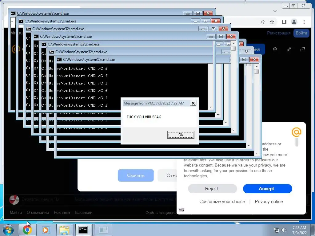Accept the privacy cookies
Image resolution: width=315 pixels, height=236 pixels.
[x=267, y=189]
